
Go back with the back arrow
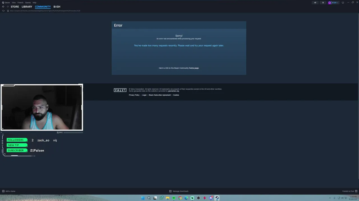[x=3, y=7]
